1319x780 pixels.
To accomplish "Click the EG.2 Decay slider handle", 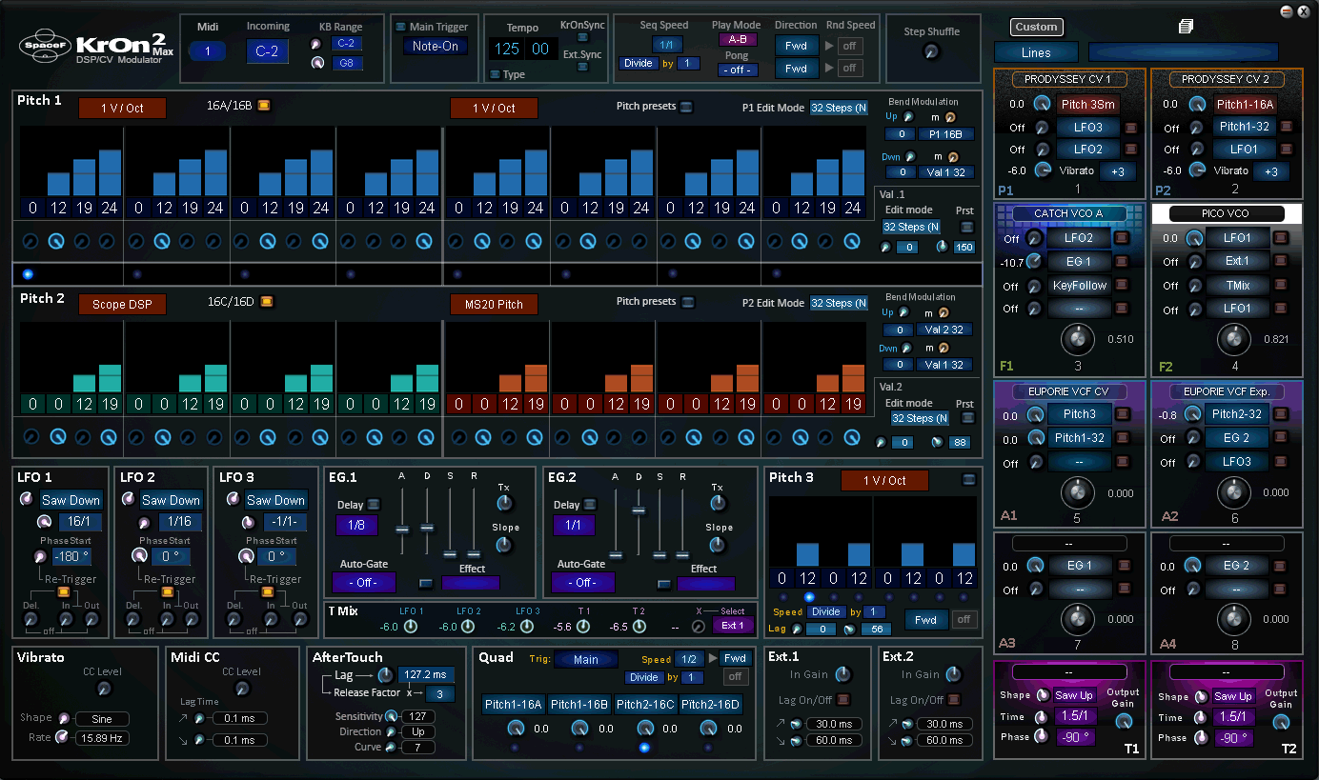I will 639,510.
